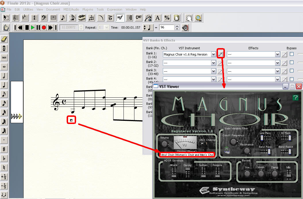The image size is (303, 199).
Task: Open the File menu
Action: click(x=9, y=9)
